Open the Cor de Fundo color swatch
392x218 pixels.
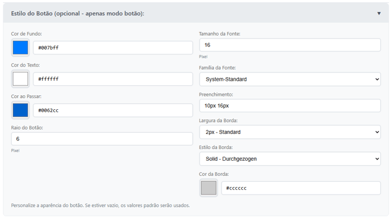click(20, 47)
